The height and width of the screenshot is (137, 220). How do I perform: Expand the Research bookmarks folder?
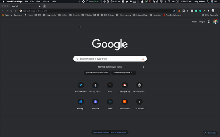pos(74,15)
